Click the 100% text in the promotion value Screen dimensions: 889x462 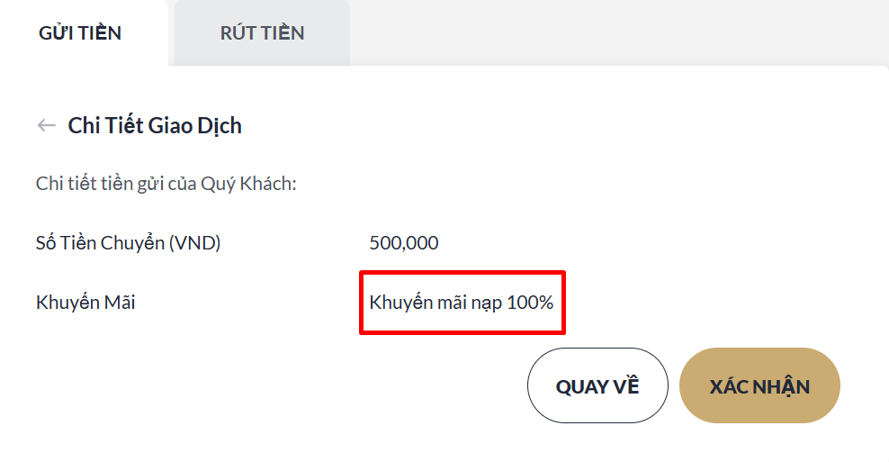point(530,303)
